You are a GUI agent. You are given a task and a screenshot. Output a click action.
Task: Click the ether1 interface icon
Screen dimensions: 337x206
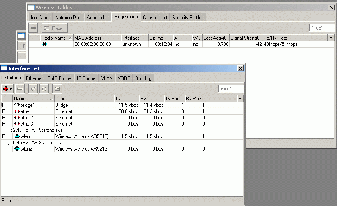tap(17, 111)
